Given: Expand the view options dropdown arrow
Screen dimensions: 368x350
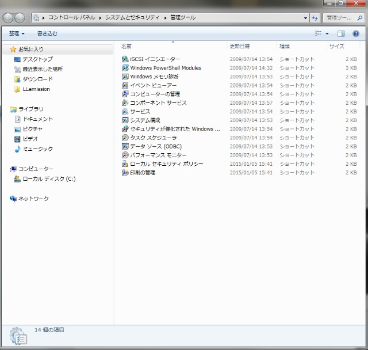Looking at the screenshot, I should [x=327, y=33].
